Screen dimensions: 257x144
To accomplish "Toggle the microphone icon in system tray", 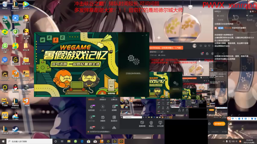I will tap(227, 141).
